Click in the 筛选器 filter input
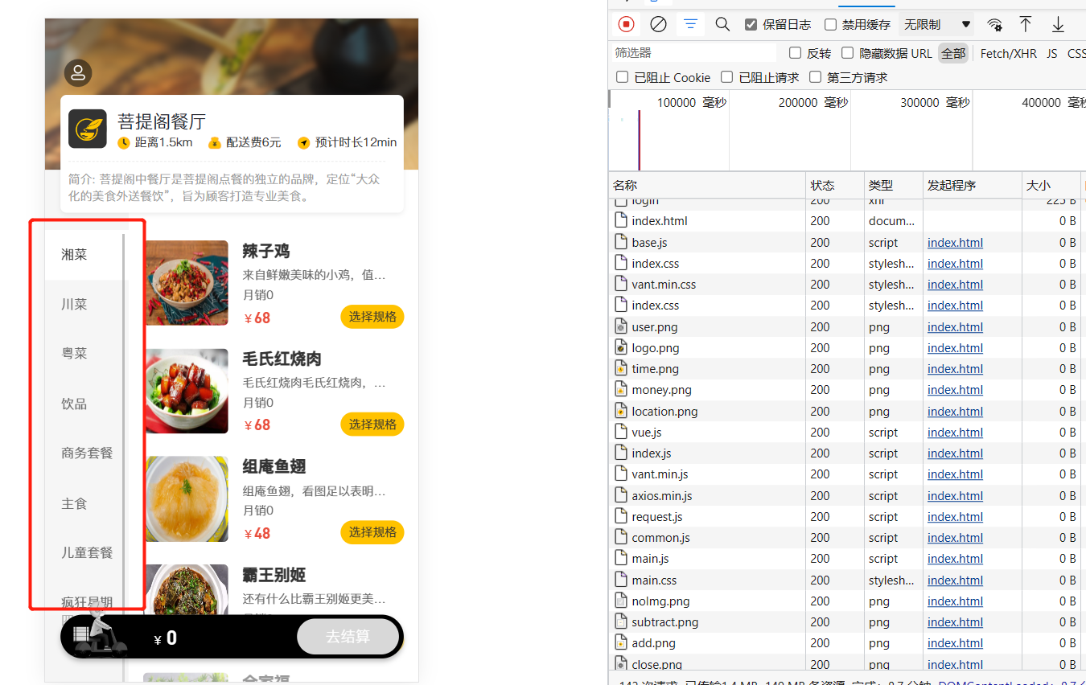This screenshot has height=685, width=1086. (x=693, y=53)
